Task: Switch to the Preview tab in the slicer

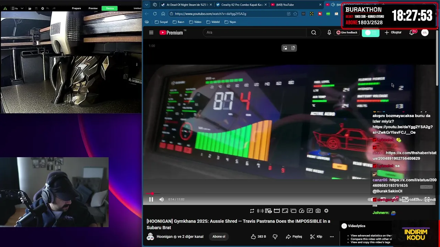Action: click(x=93, y=8)
